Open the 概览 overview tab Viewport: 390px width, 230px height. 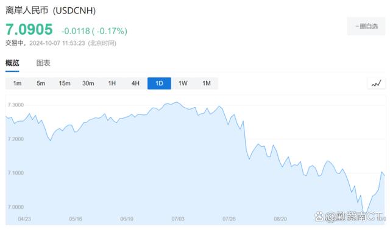tap(12, 63)
